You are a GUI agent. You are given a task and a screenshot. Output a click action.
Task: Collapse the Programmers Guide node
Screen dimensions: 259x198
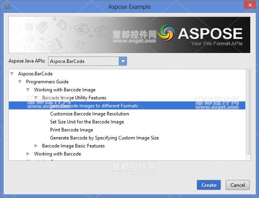point(20,82)
